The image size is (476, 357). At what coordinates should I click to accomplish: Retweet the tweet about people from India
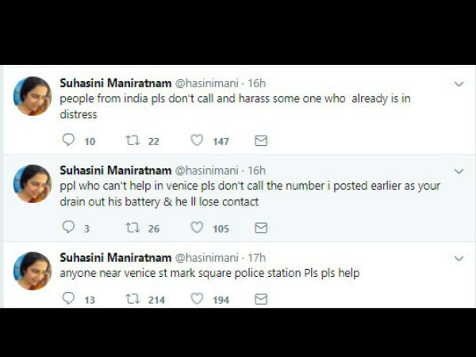(132, 140)
